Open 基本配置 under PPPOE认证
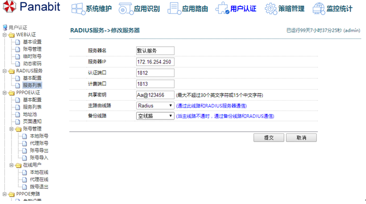366x204 pixels. tap(32, 100)
